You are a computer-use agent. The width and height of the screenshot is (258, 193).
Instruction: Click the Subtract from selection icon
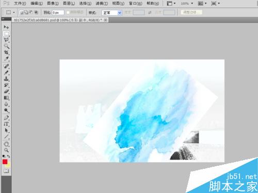31,12
